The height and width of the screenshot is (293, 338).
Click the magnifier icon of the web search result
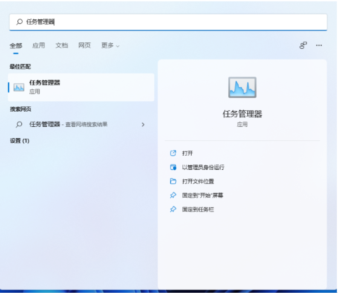19,124
